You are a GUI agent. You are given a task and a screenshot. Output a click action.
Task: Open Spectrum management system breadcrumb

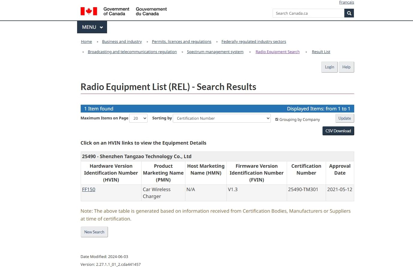click(215, 52)
